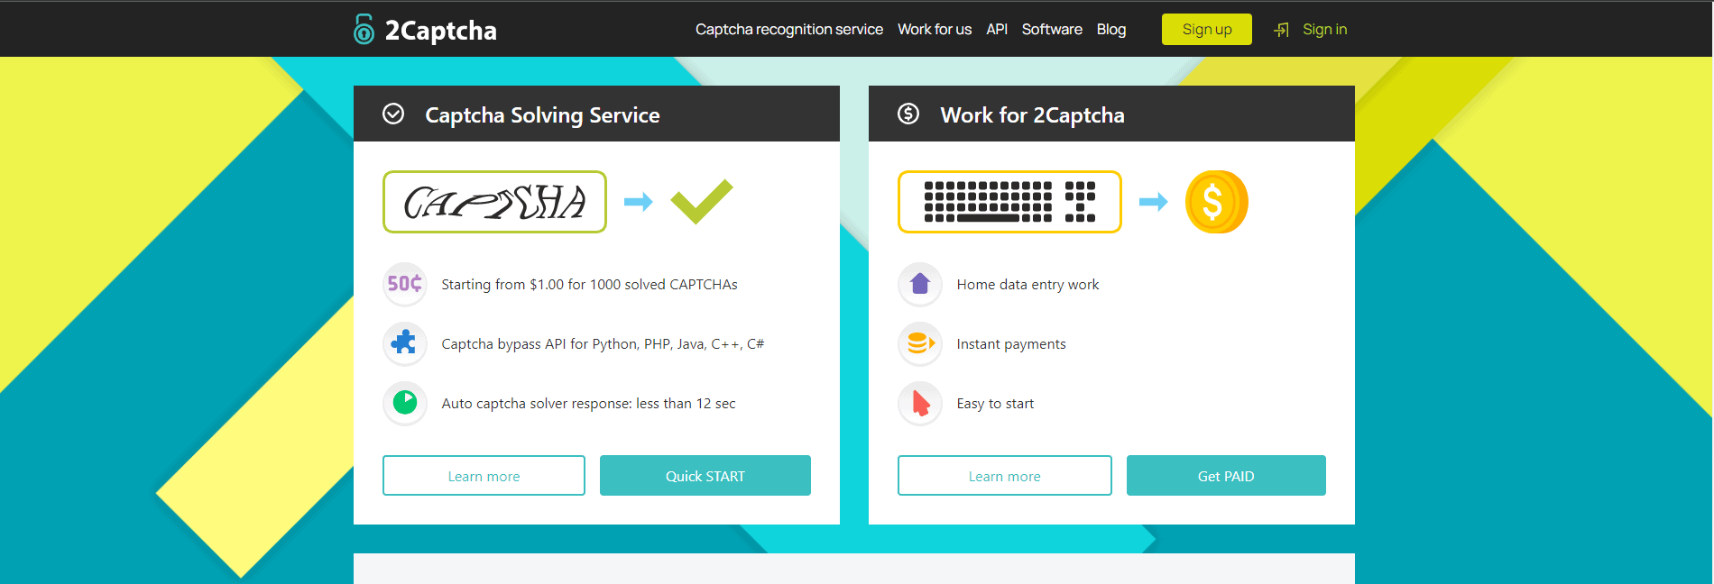Go to the API section
1714x584 pixels.
coord(997,29)
